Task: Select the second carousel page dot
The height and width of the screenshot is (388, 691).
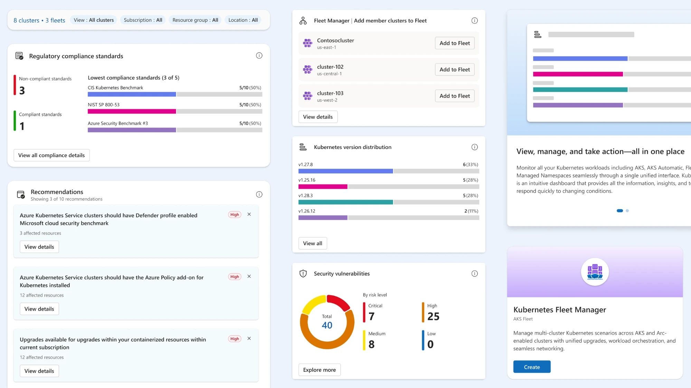Action: (x=627, y=211)
